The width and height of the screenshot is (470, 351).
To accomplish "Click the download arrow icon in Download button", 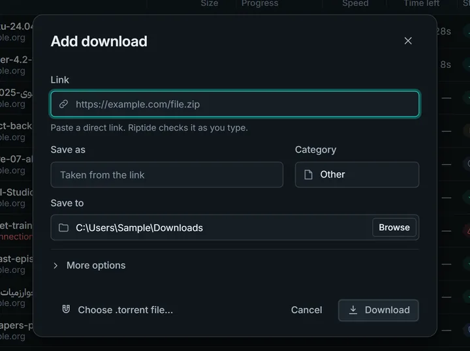I will pyautogui.click(x=353, y=310).
